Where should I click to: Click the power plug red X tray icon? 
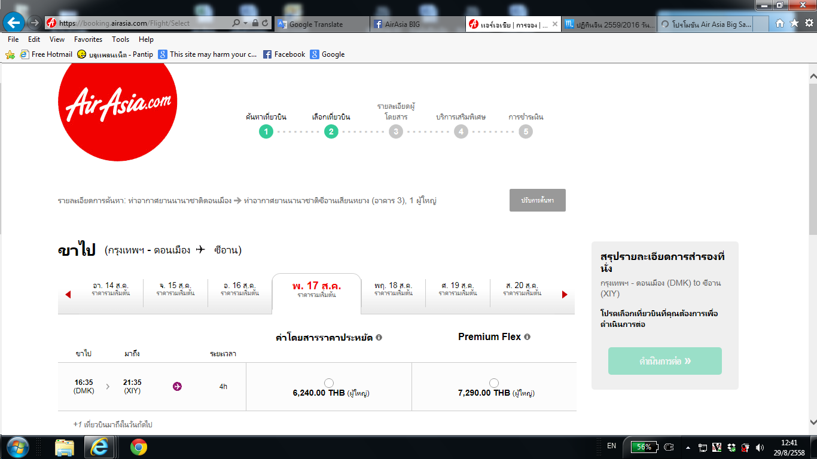pos(746,447)
